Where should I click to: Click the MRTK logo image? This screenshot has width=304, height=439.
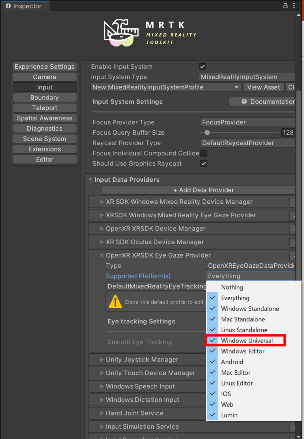(150, 34)
